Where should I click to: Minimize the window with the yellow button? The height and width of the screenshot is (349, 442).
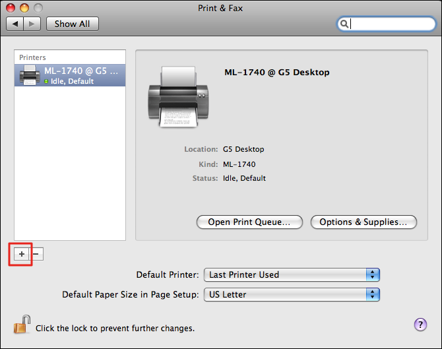click(24, 8)
